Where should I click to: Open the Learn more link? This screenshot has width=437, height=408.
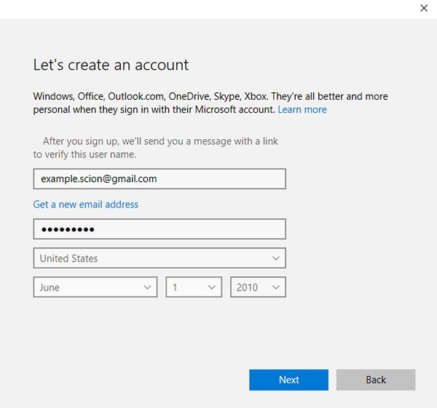(302, 109)
